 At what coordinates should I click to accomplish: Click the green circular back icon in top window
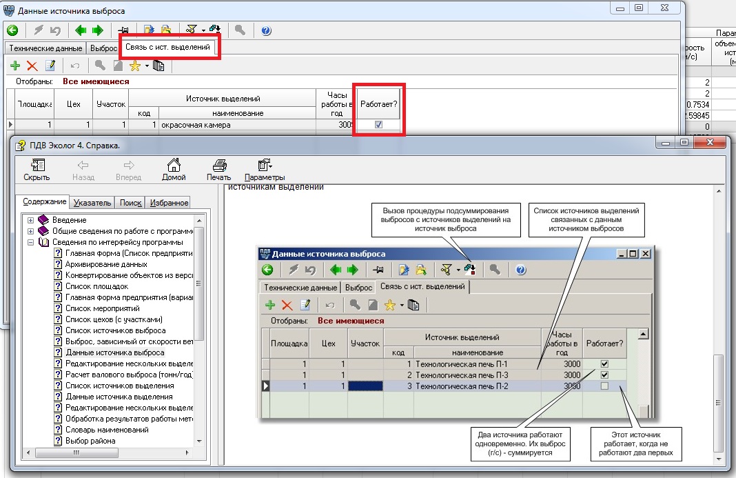pos(12,30)
